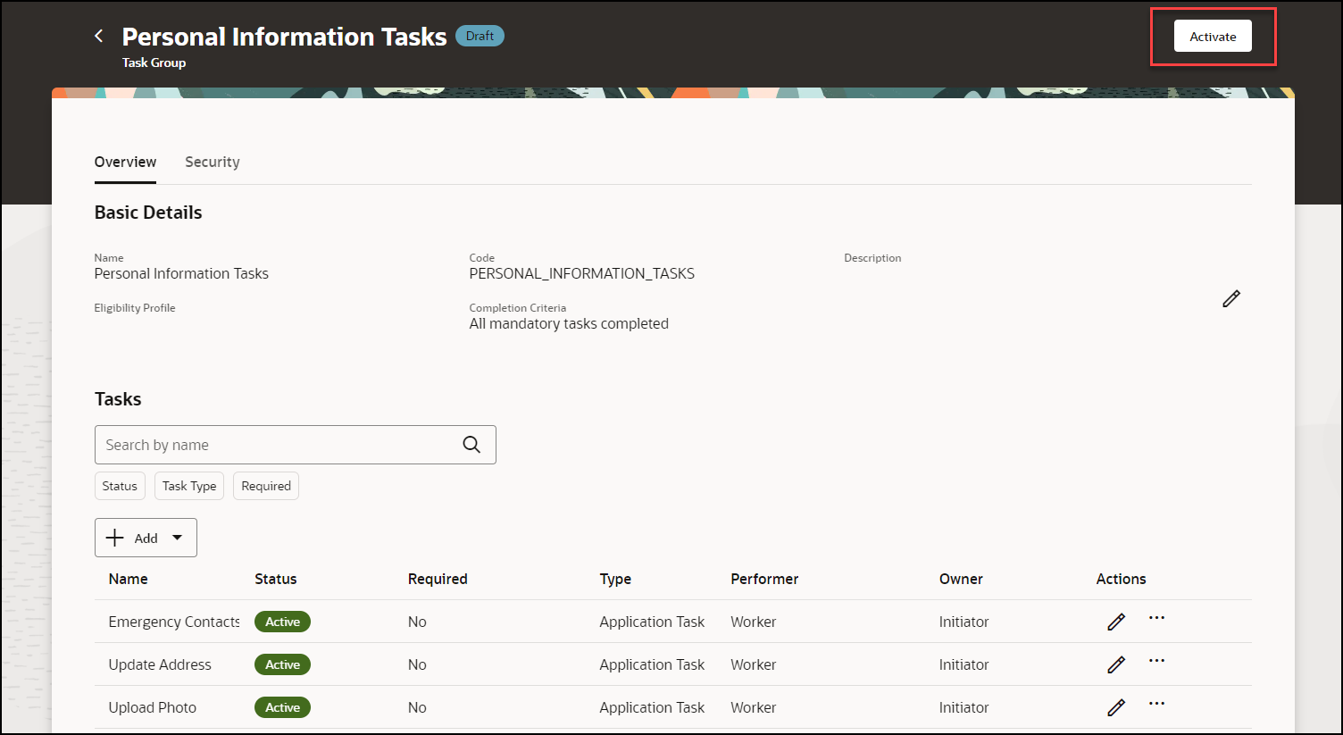The image size is (1343, 735).
Task: Click Application Task in Upload Photo row
Action: pyautogui.click(x=652, y=707)
